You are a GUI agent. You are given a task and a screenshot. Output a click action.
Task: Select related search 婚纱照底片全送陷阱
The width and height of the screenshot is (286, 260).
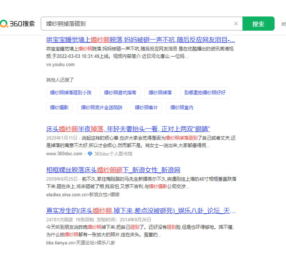click(102, 108)
